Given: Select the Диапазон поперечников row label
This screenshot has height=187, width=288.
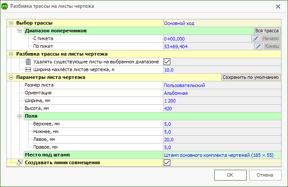Looking at the screenshot, I should (x=56, y=31).
